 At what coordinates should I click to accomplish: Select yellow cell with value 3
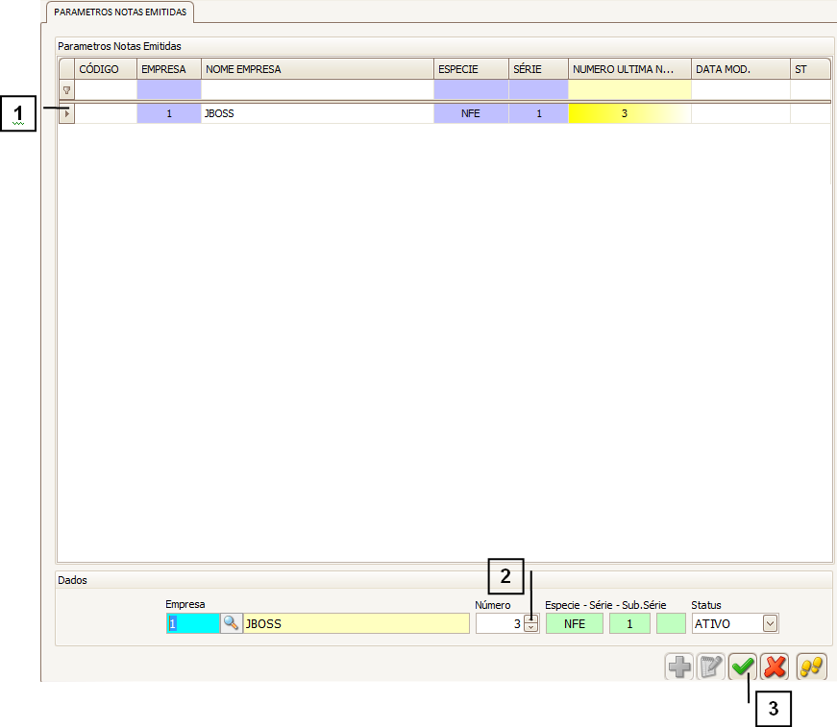coord(628,113)
